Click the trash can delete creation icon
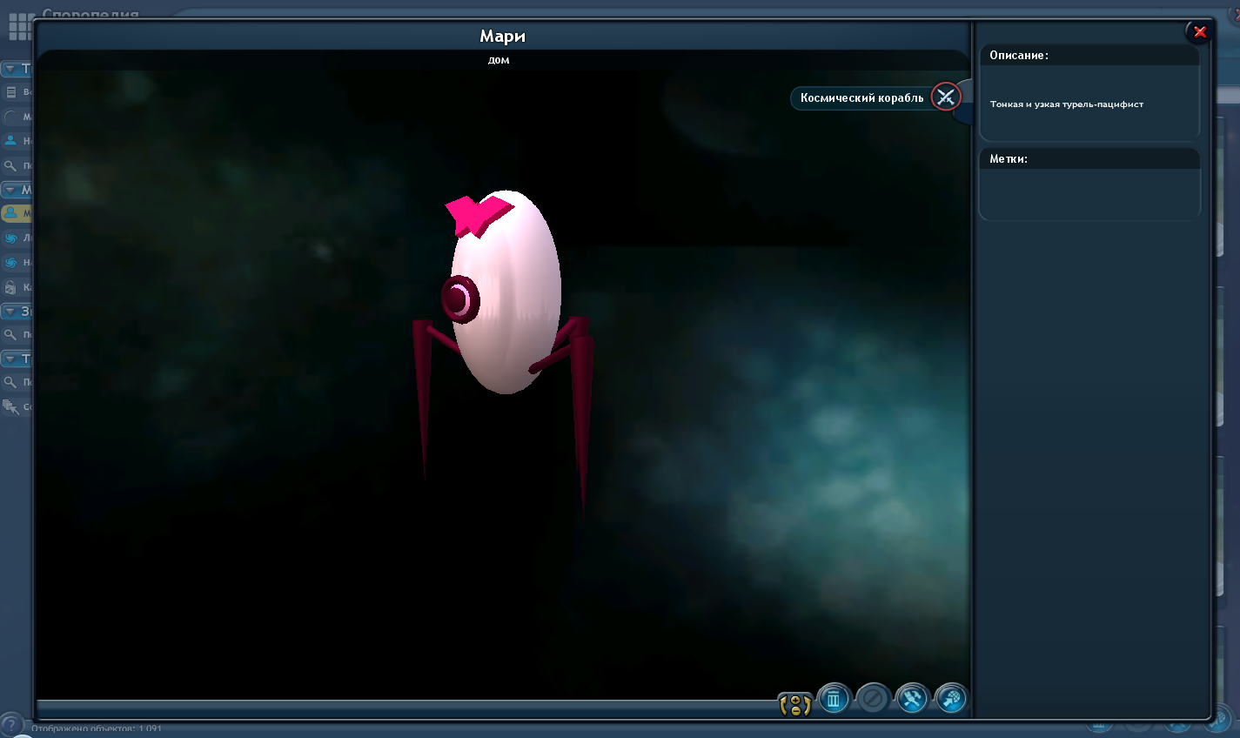1240x738 pixels. click(x=833, y=698)
